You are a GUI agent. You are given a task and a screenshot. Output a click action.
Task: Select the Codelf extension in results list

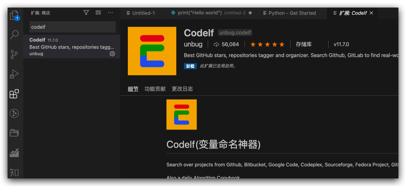[x=72, y=46]
